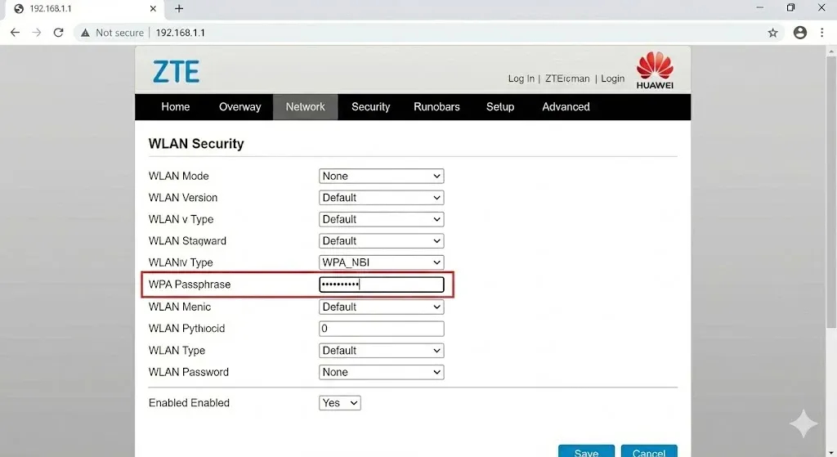
Task: Open the Enabled Enabled Yes dropdown
Action: pyautogui.click(x=339, y=403)
